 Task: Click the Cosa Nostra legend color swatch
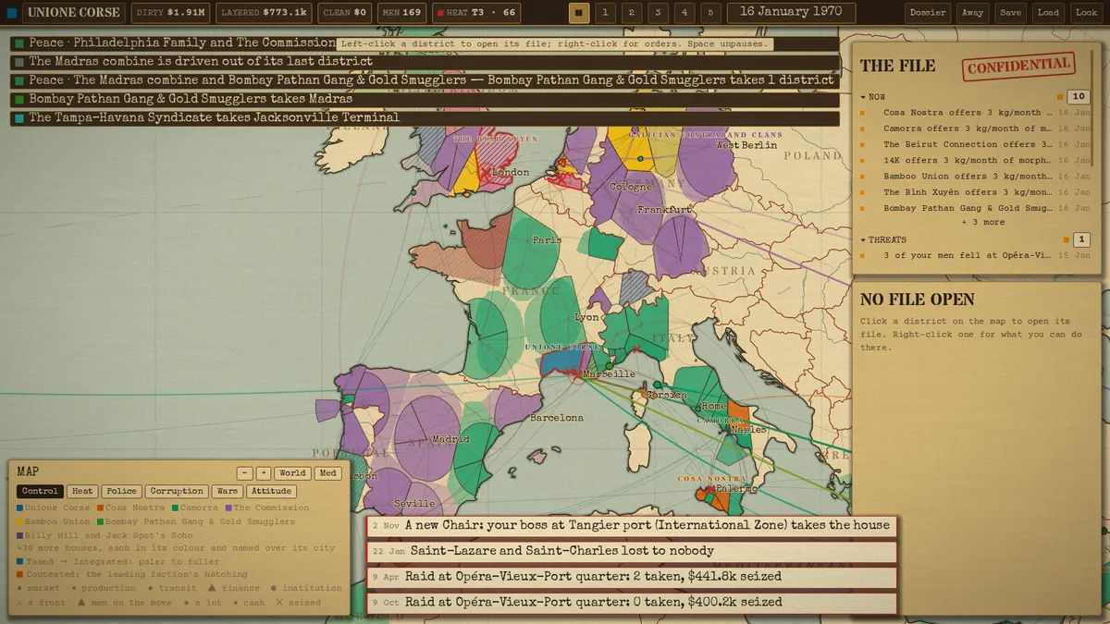coord(101,508)
